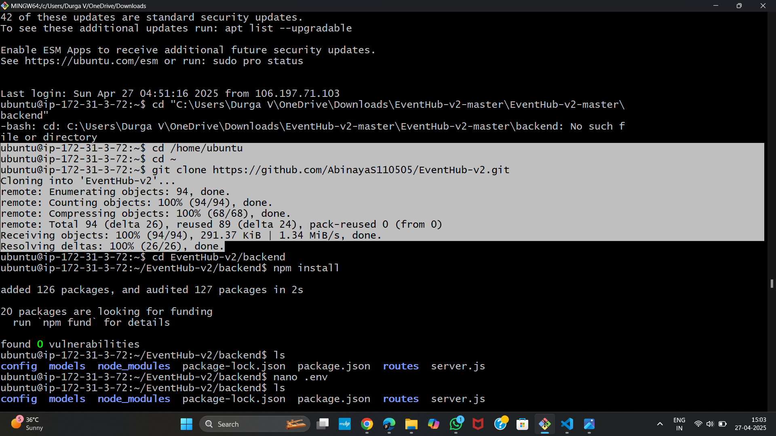Viewport: 776px width, 436px height.
Task: Click the first 'node_modules' directory listing
Action: (134, 366)
